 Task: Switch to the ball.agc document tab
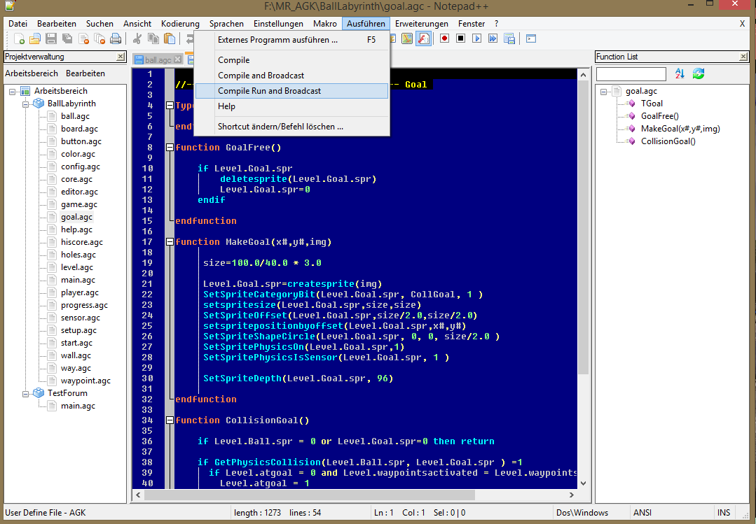(x=158, y=59)
